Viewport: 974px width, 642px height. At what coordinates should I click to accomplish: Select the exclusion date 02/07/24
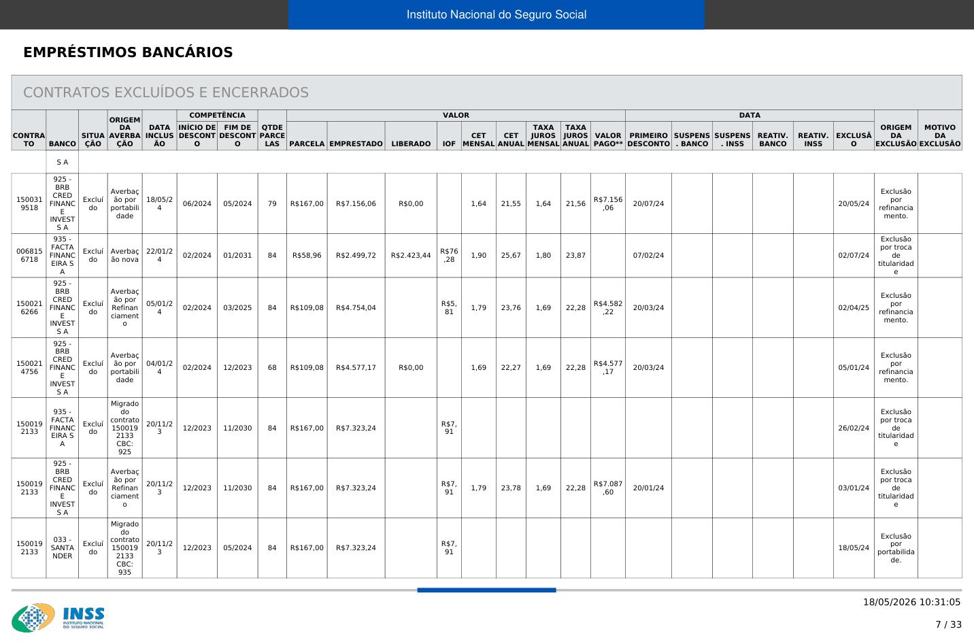[x=854, y=255]
